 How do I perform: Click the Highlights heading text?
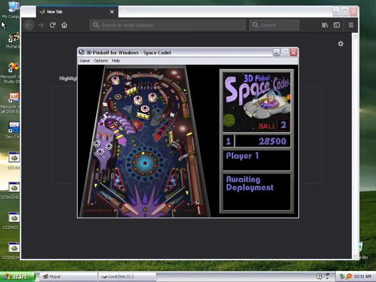click(68, 79)
